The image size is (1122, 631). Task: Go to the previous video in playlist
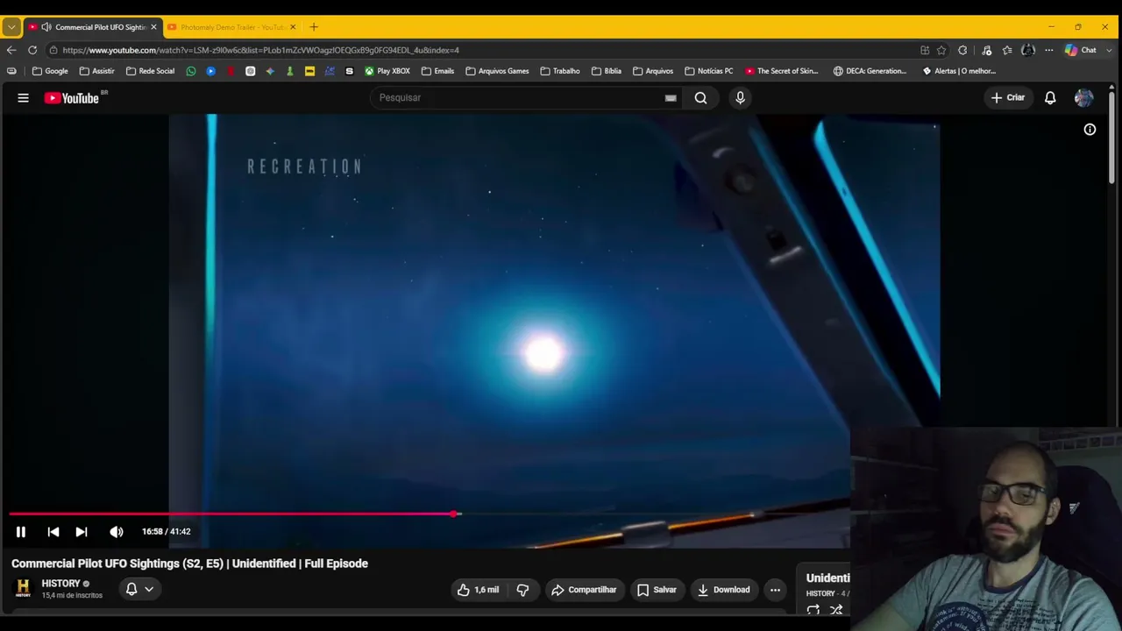(53, 531)
